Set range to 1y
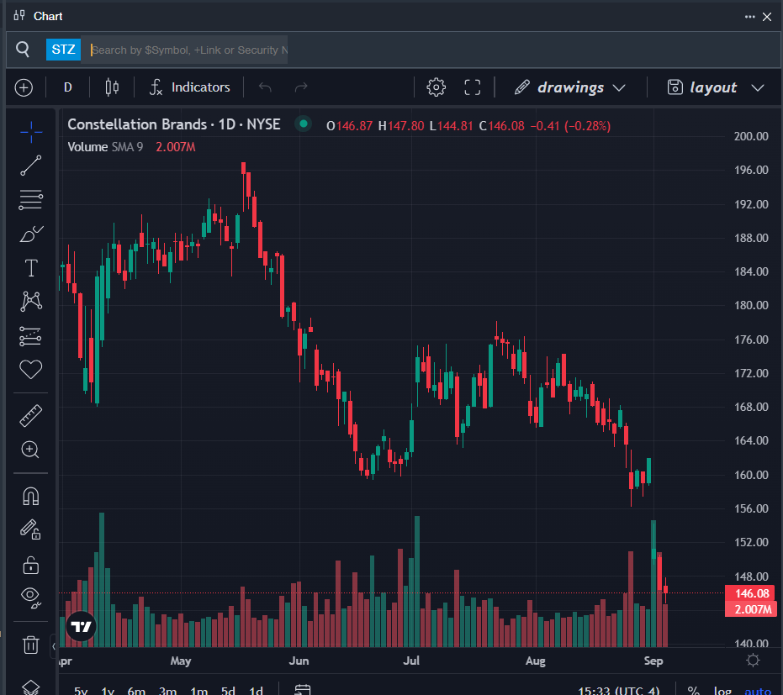The image size is (783, 695). (x=108, y=691)
